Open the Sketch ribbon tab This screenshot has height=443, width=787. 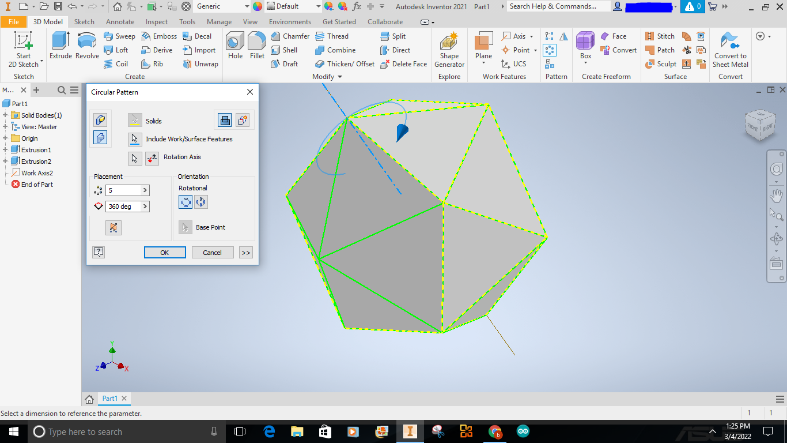point(84,21)
